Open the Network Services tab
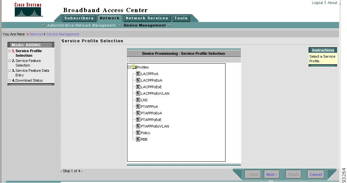 [147, 18]
